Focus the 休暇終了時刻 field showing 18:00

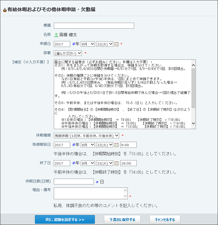128,163
